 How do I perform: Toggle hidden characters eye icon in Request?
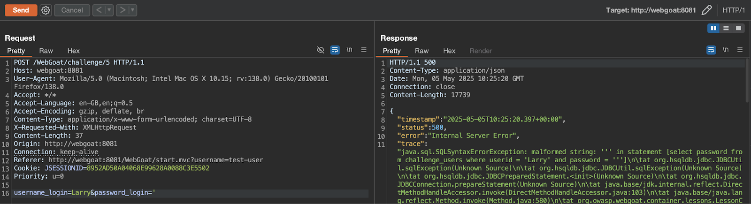[321, 50]
